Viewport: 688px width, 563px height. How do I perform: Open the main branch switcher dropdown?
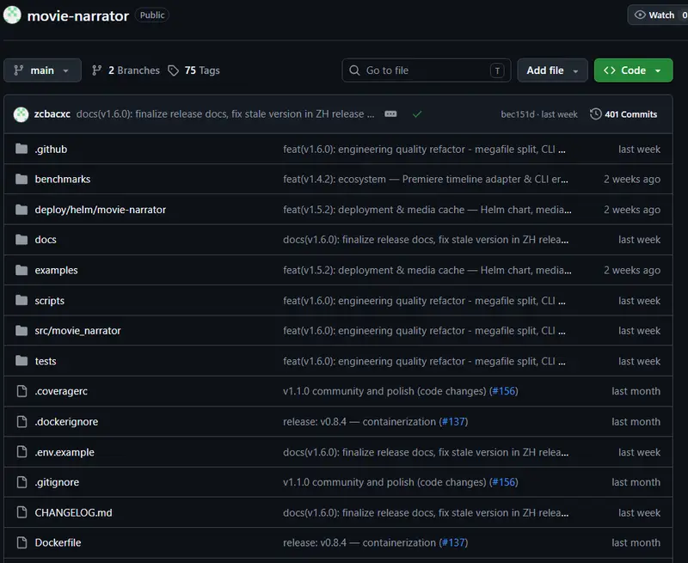point(42,70)
